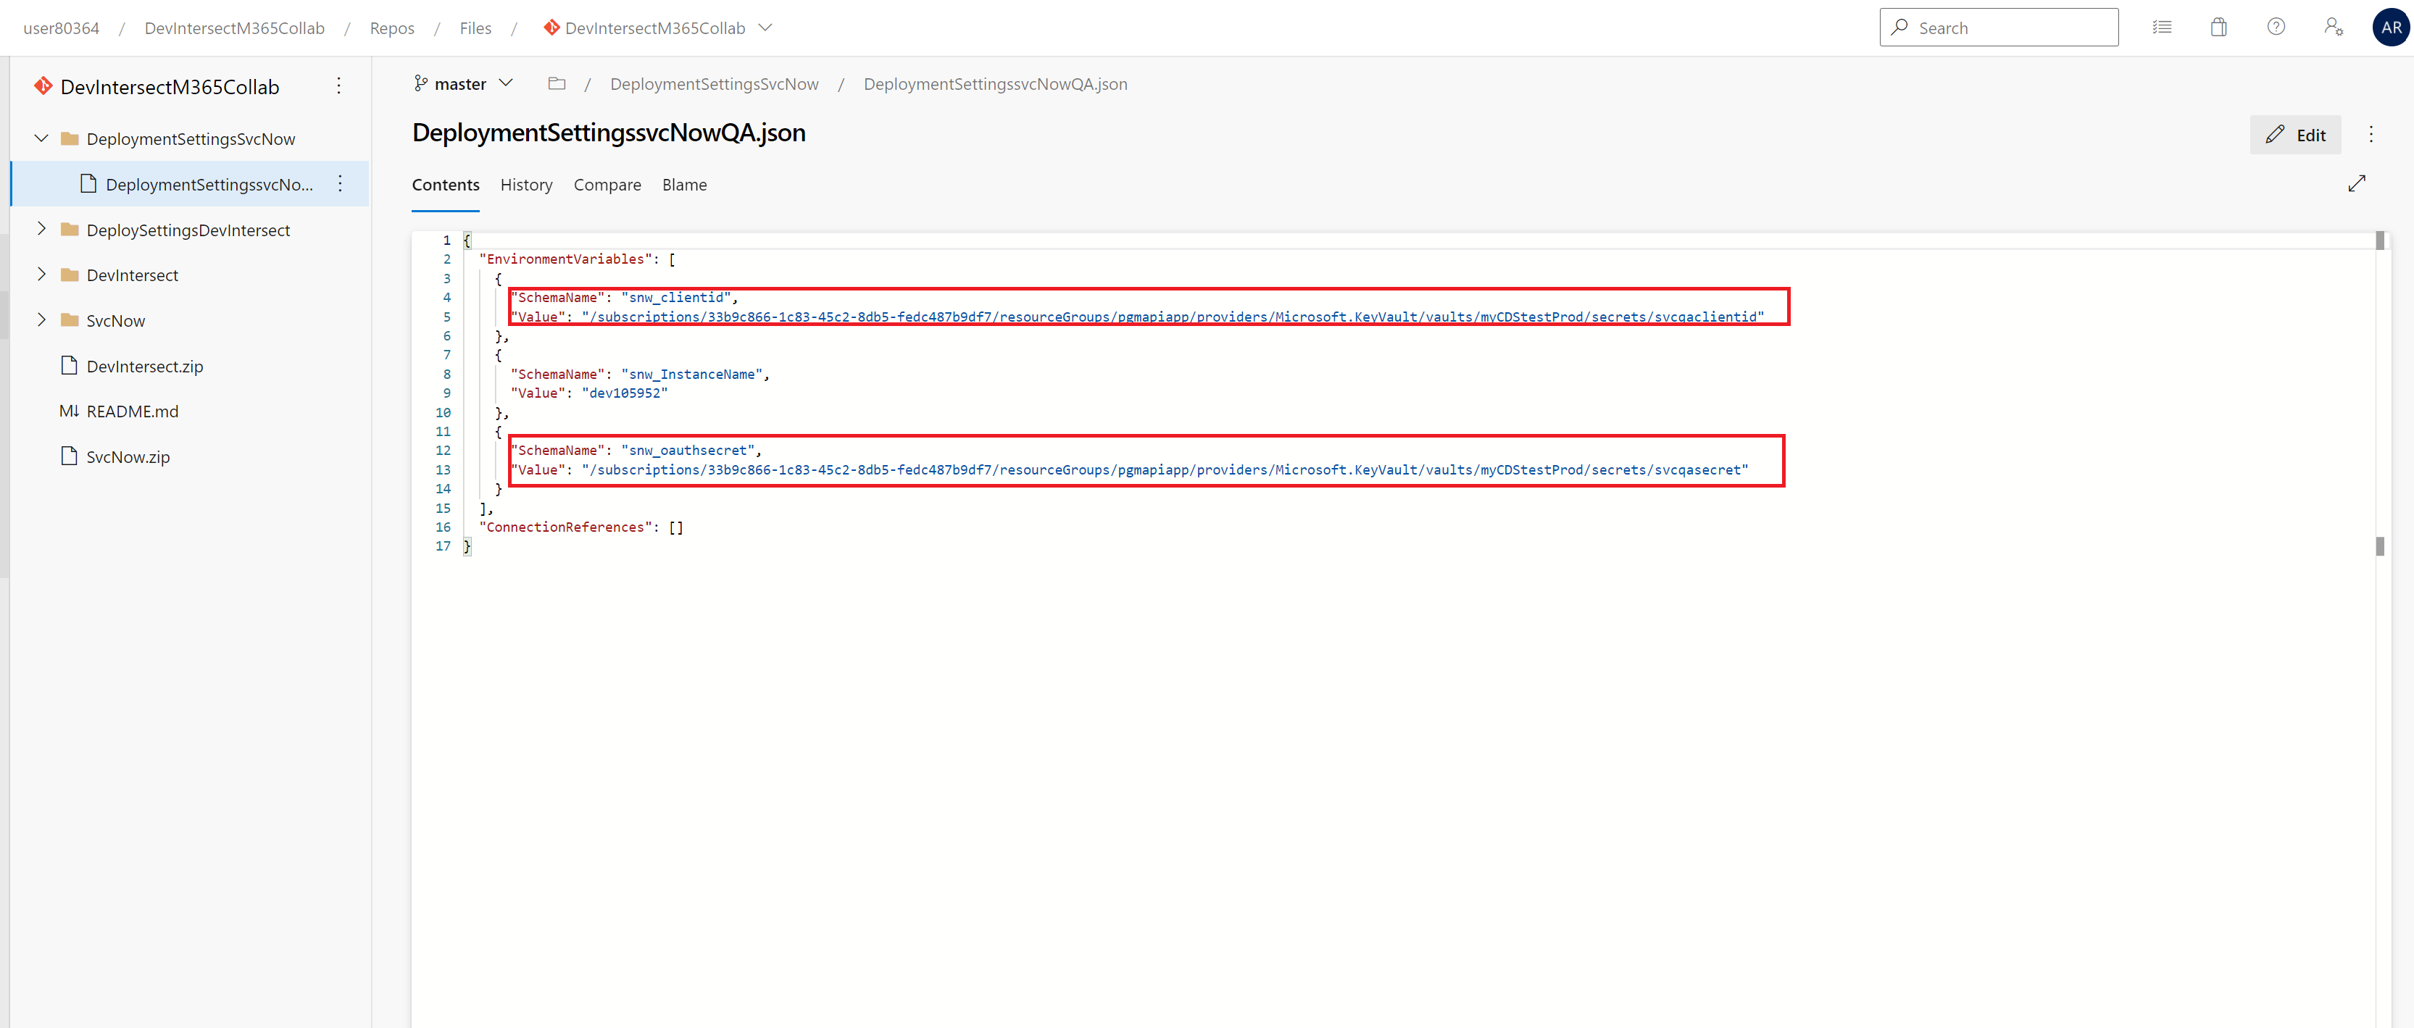
Task: Click the branch icon beside master
Action: [x=422, y=83]
